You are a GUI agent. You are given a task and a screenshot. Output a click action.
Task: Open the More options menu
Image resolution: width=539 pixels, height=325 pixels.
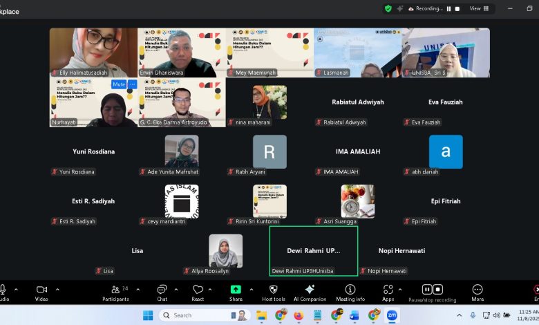(x=477, y=291)
